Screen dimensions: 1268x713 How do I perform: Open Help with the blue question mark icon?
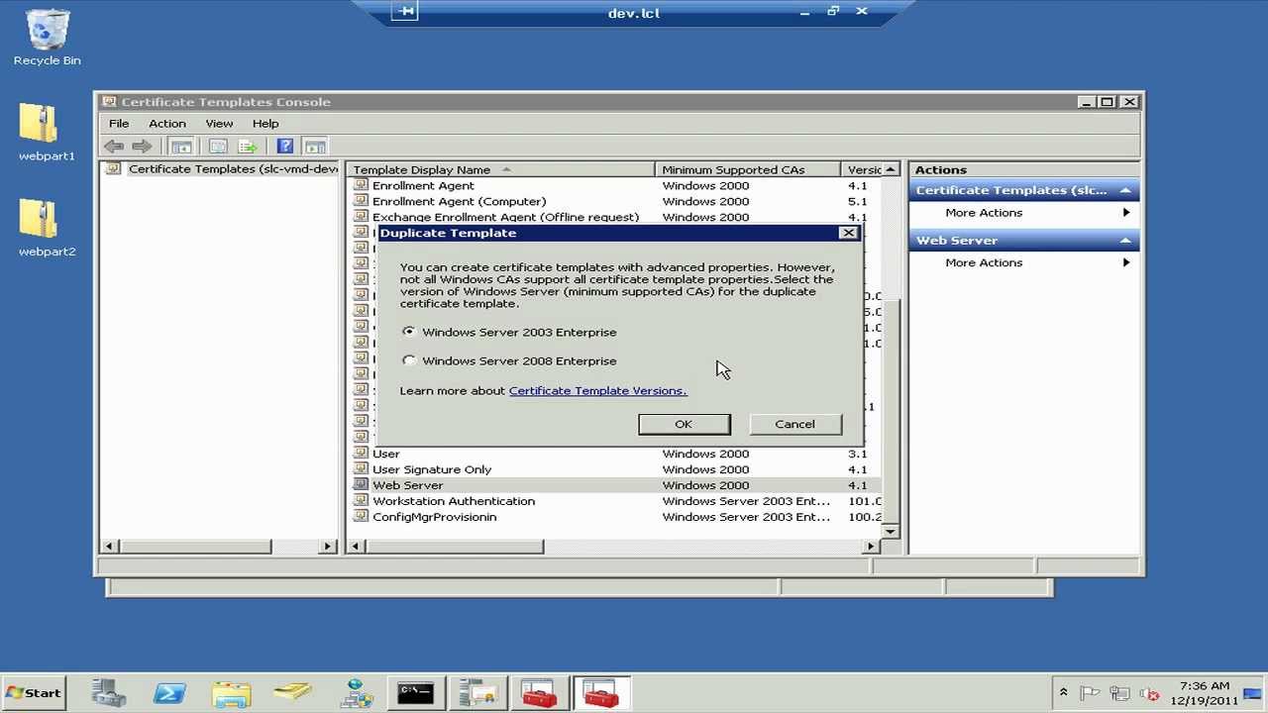pyautogui.click(x=285, y=147)
